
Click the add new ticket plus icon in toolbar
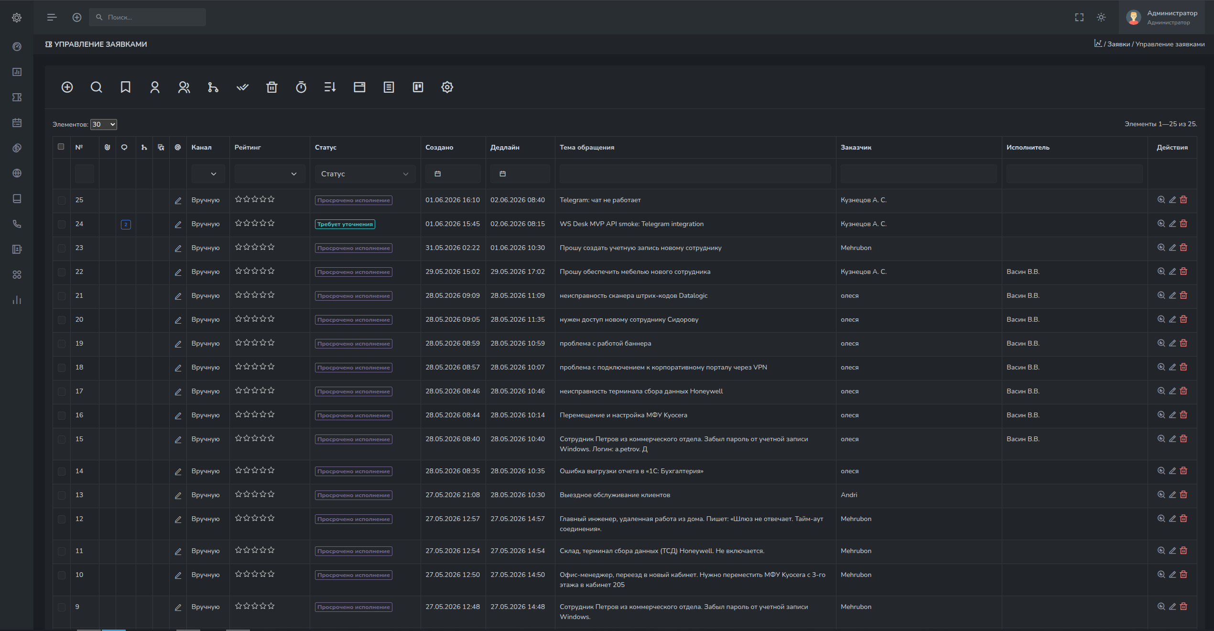coord(67,87)
